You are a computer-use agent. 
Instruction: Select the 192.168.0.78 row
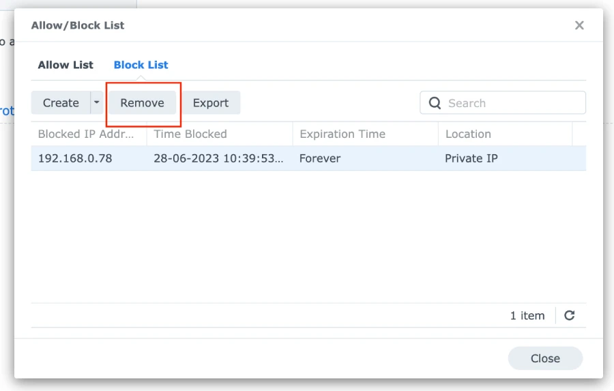(308, 158)
